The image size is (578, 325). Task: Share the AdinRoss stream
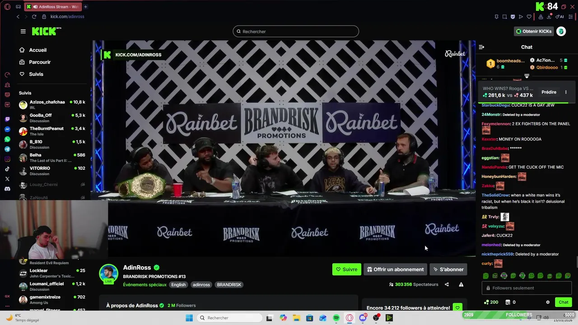pyautogui.click(x=447, y=284)
